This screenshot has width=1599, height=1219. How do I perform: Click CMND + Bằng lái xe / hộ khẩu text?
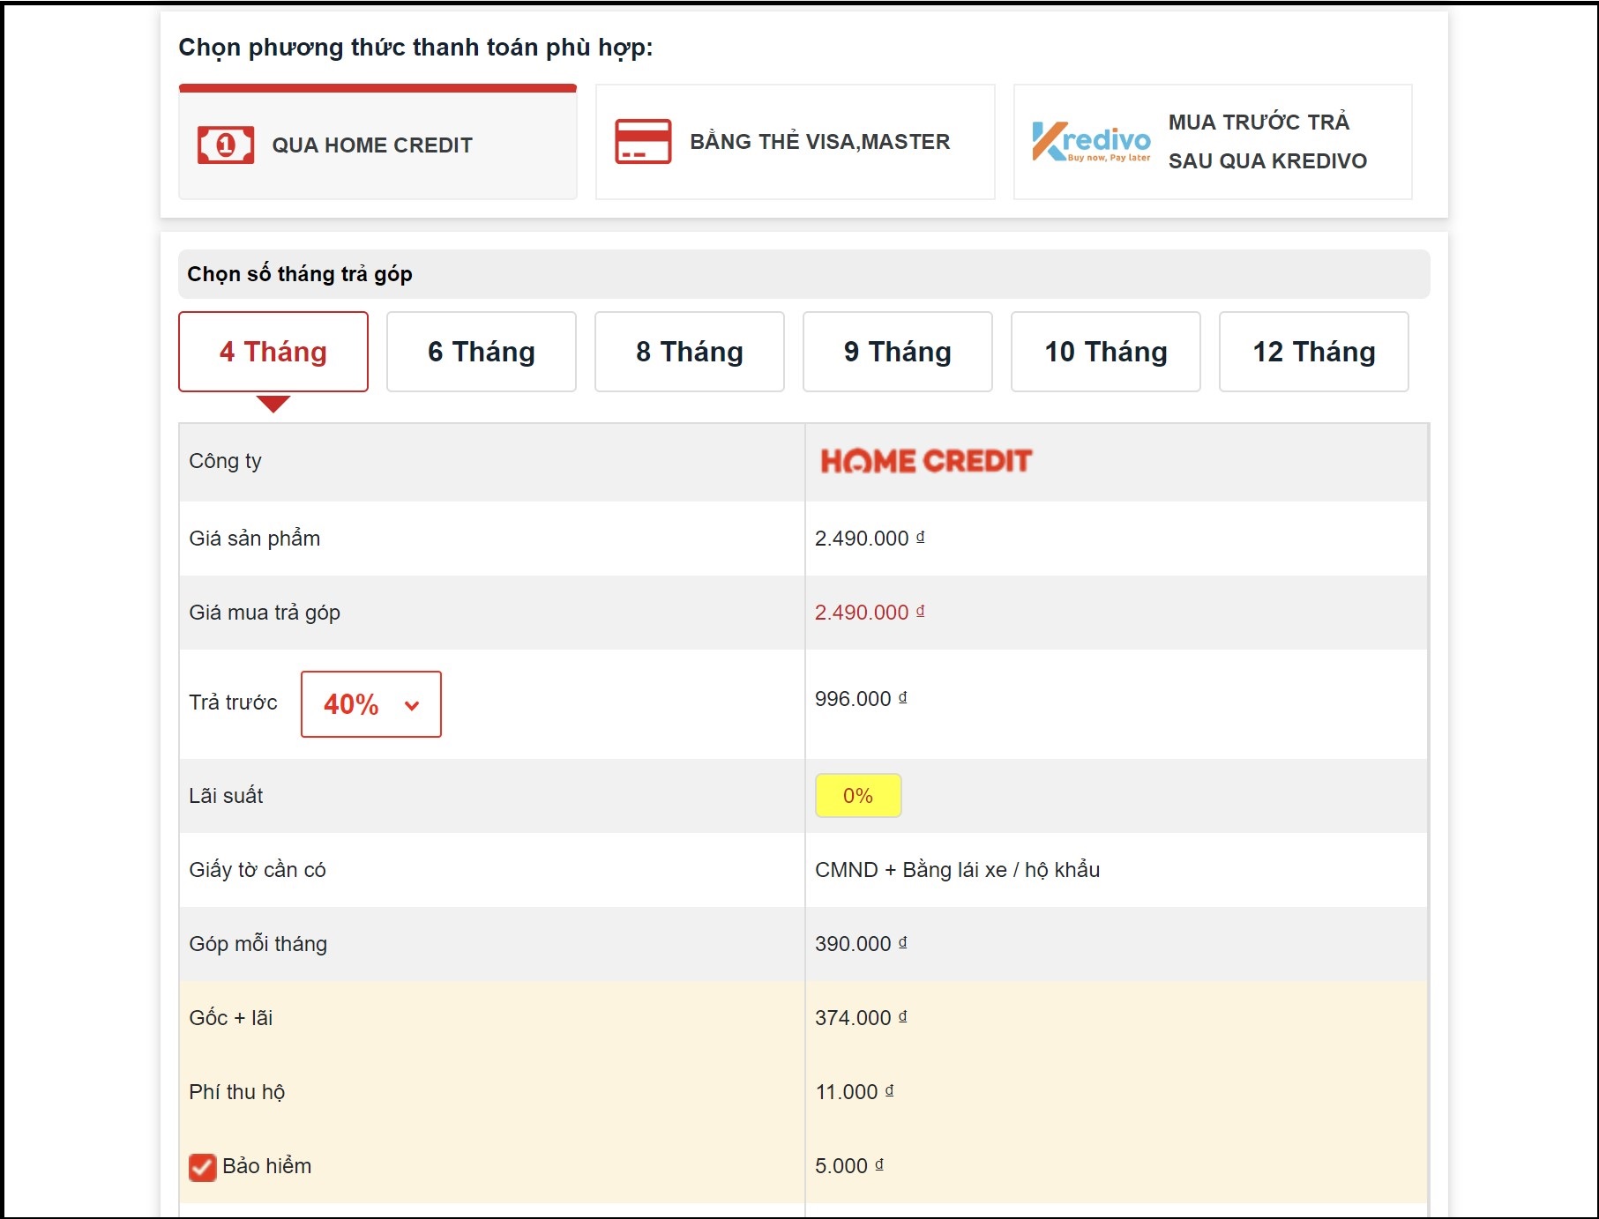[x=958, y=870]
